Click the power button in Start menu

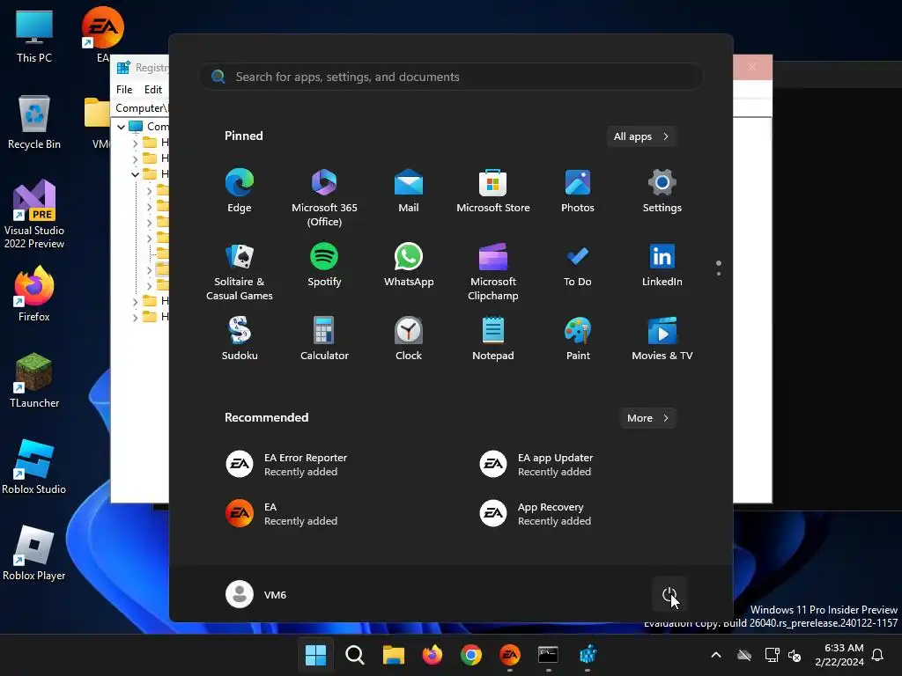(669, 594)
